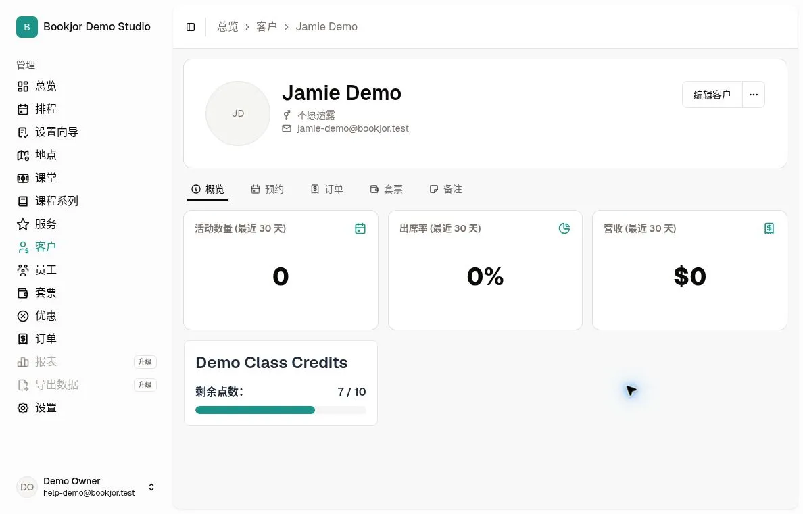The width and height of the screenshot is (803, 514).
Task: Click the Jamie Demo name heading
Action: [x=341, y=93]
